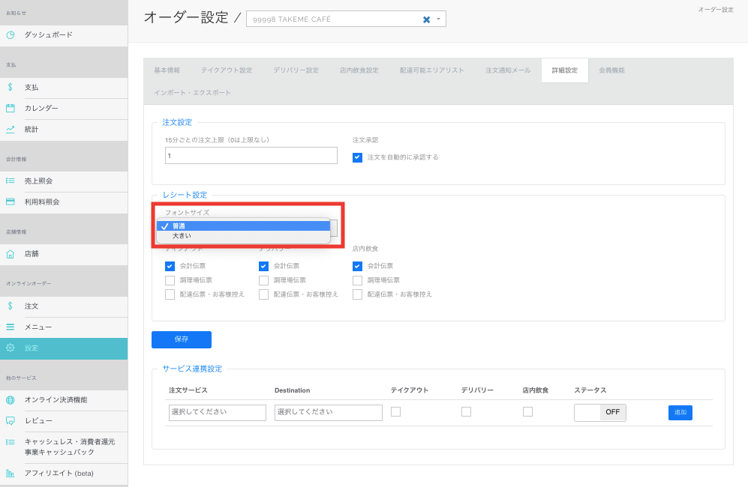Select 大きい font size option
Image resolution: width=748 pixels, height=487 pixels.
243,236
